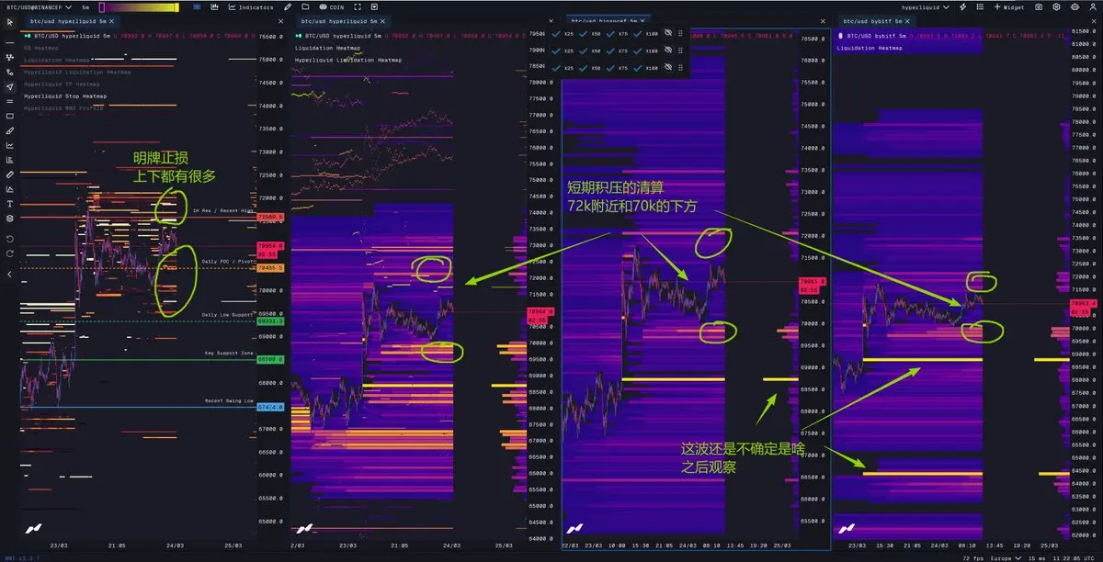Click the pencil edit icon in toolbar
The image size is (1103, 562).
pos(288,7)
